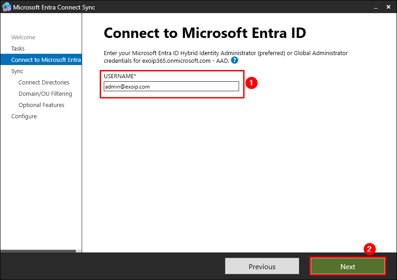Focus the USERNAME input field
Viewport: 397px width, 280px height.
click(x=171, y=87)
